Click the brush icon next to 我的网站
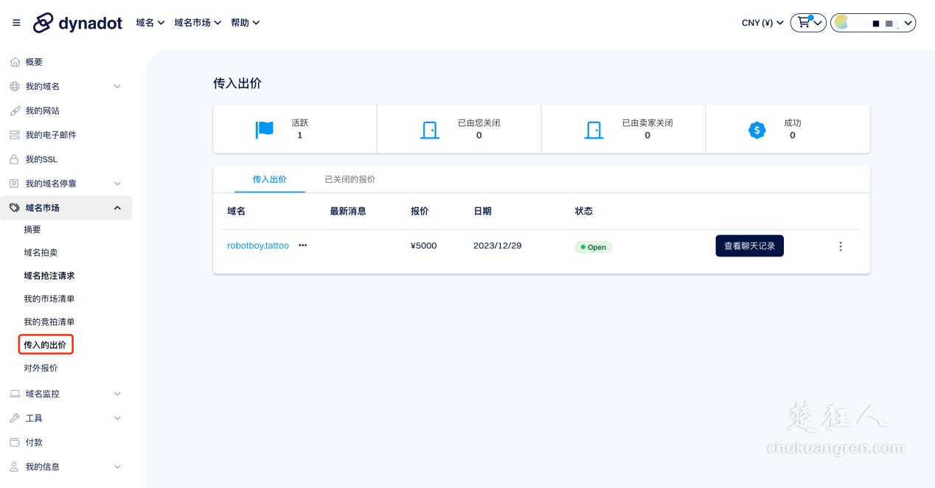 pyautogui.click(x=15, y=111)
